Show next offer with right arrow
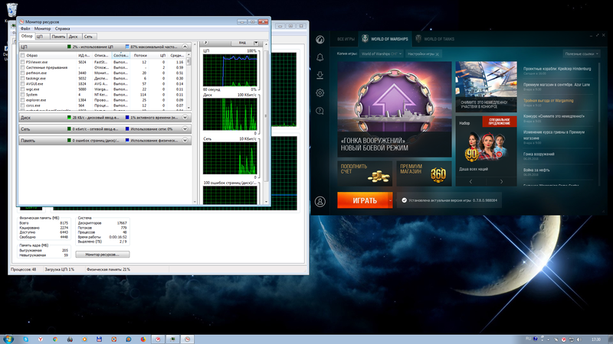Screen dimensions: 613x344 point(501,181)
